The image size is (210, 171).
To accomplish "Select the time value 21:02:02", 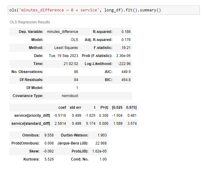I will 71,64.
